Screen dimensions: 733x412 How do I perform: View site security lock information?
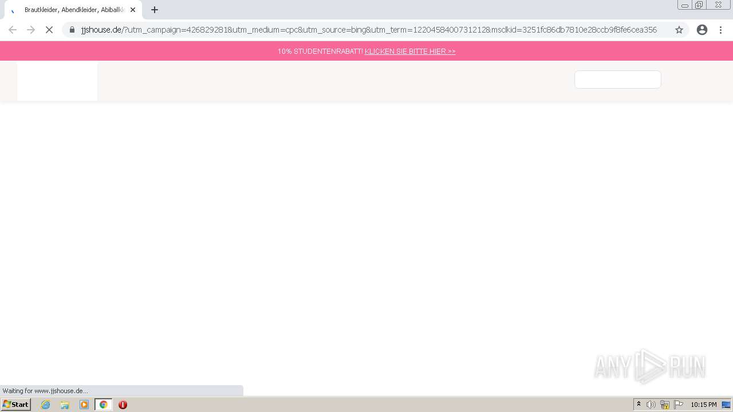(x=72, y=30)
